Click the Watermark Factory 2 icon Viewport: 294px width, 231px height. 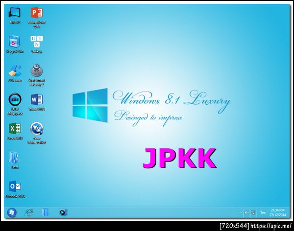[37, 75]
